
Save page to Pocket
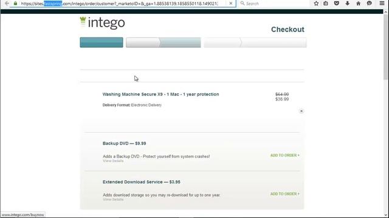(x=336, y=4)
